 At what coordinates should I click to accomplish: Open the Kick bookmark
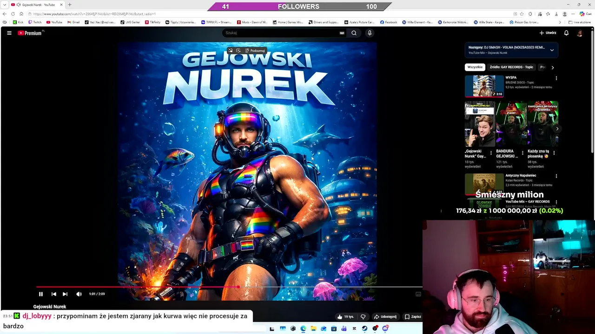18,22
